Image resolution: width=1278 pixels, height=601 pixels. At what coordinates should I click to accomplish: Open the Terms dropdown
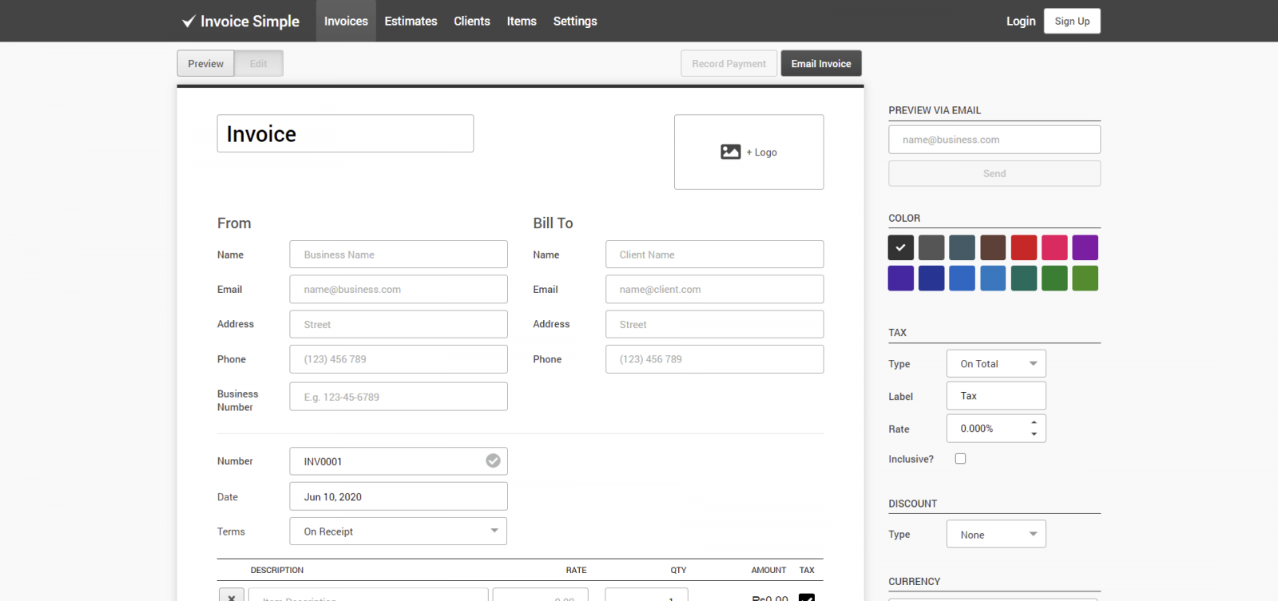point(398,531)
